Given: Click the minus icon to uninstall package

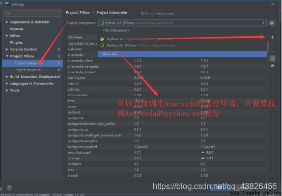Looking at the screenshot, I should click(272, 44).
